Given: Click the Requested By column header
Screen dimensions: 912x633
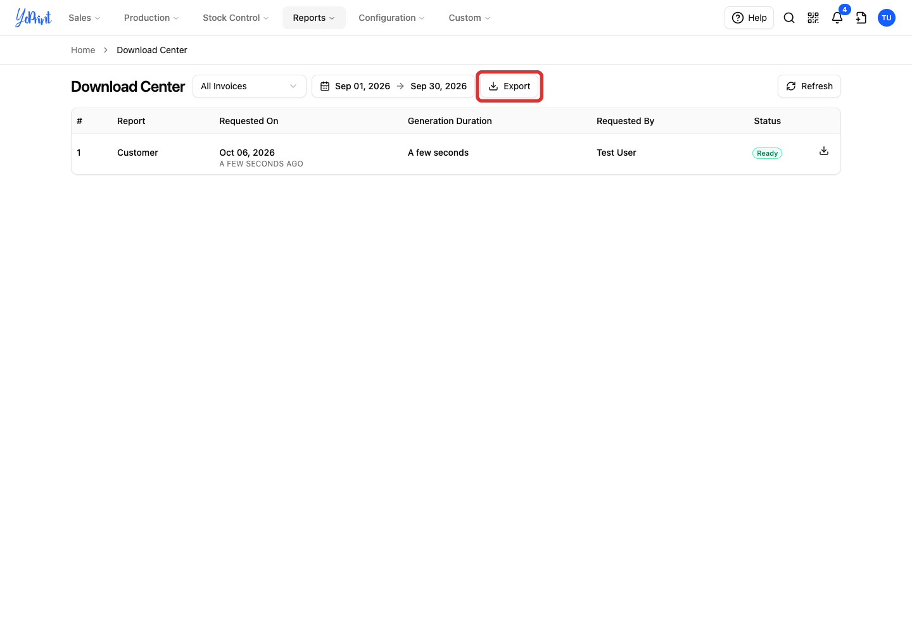Looking at the screenshot, I should click(x=625, y=121).
